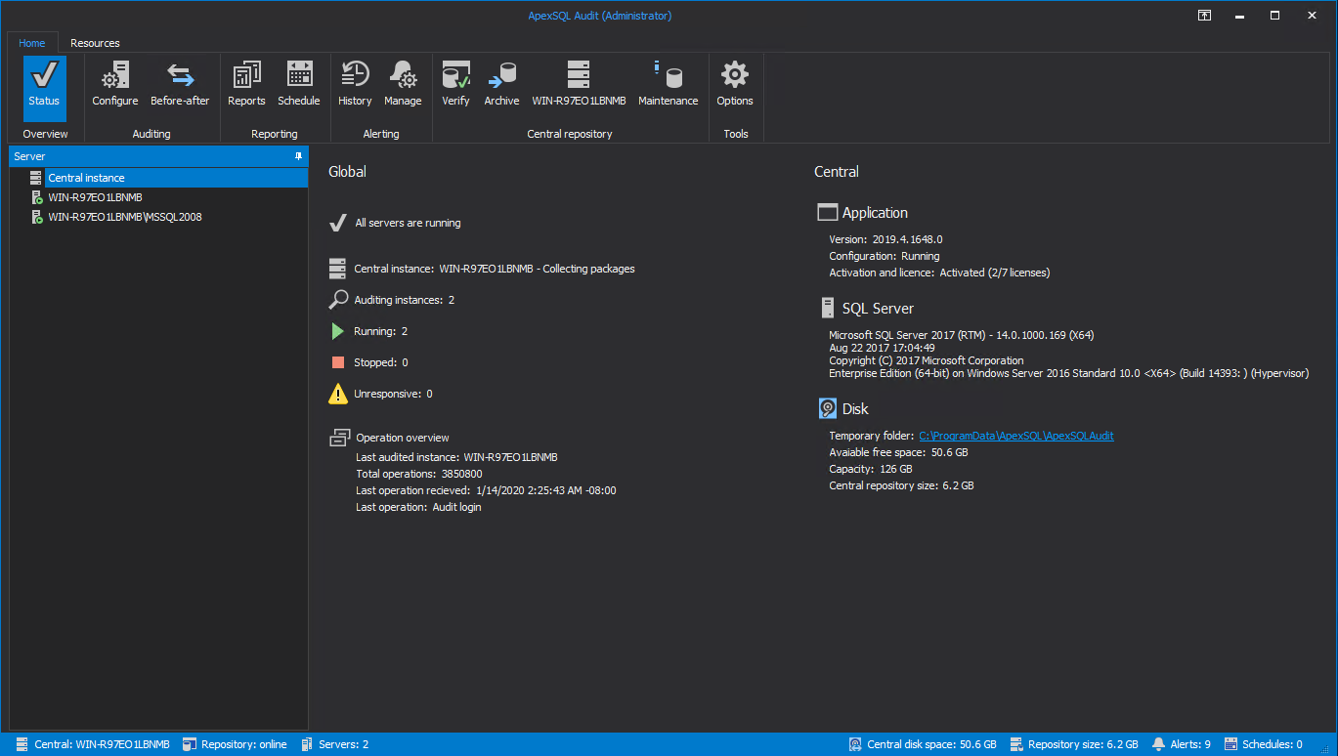
Task: Select the Status overview icon
Action: coord(44,87)
